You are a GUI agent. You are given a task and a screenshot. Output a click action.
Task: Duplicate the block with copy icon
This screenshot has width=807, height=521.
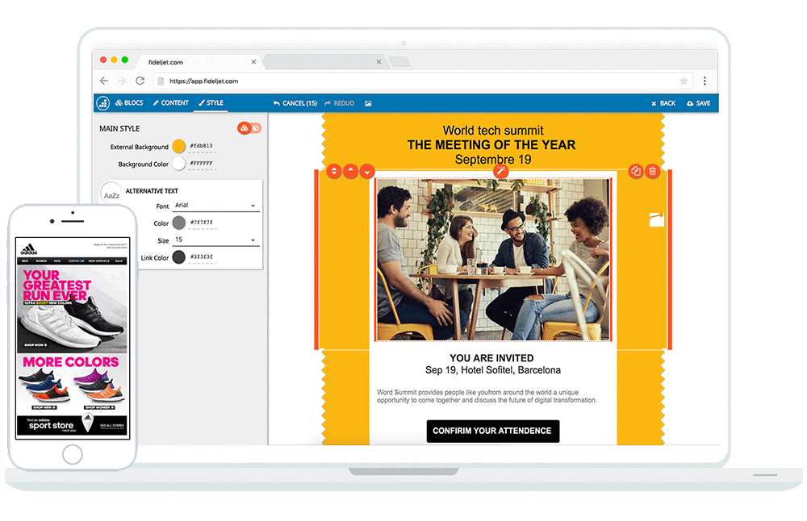click(x=636, y=171)
